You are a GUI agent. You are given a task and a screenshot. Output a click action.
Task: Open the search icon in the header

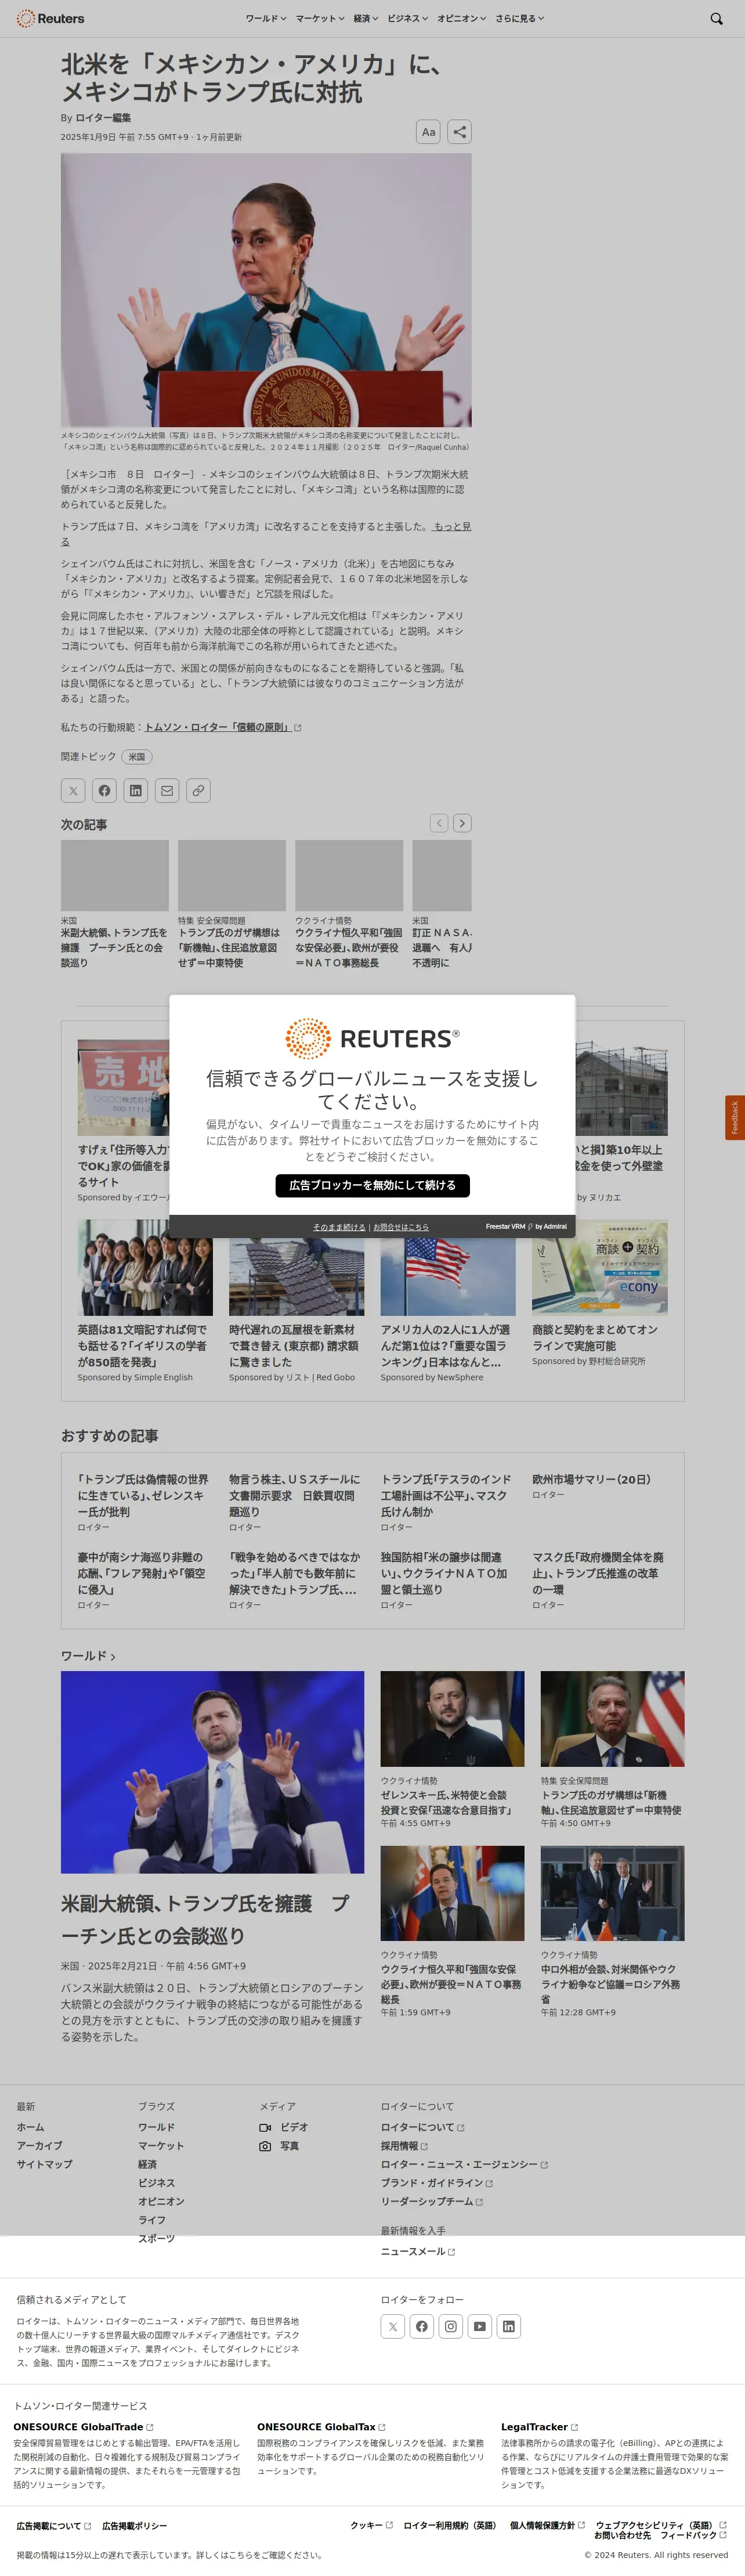[716, 18]
